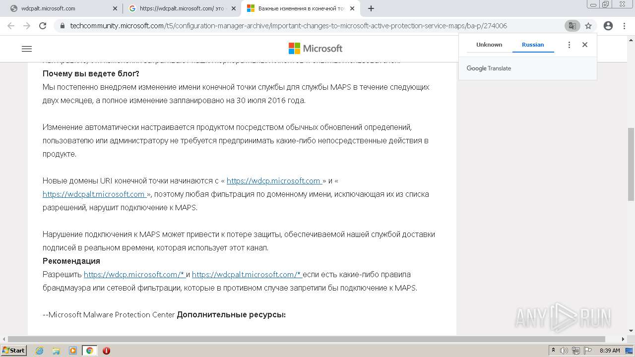Screen dimensions: 635x357
Task: Click the vertical page scrollbar thumb
Action: pyautogui.click(x=631, y=164)
